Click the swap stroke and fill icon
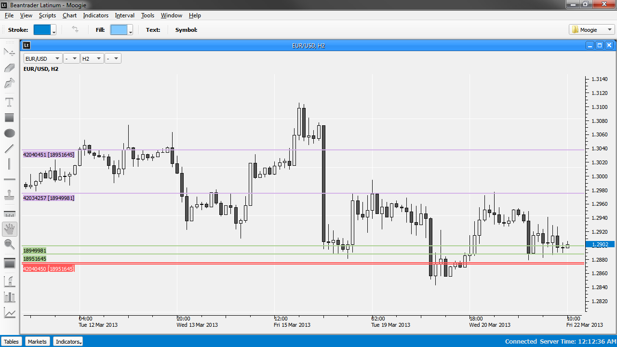 click(75, 29)
